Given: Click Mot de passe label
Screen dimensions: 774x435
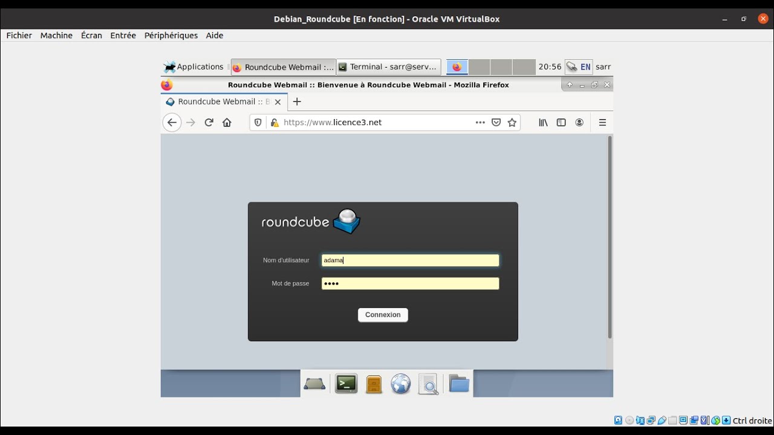Looking at the screenshot, I should click(x=290, y=283).
